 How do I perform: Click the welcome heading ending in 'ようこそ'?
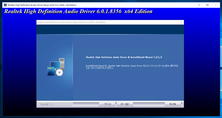point(124,57)
